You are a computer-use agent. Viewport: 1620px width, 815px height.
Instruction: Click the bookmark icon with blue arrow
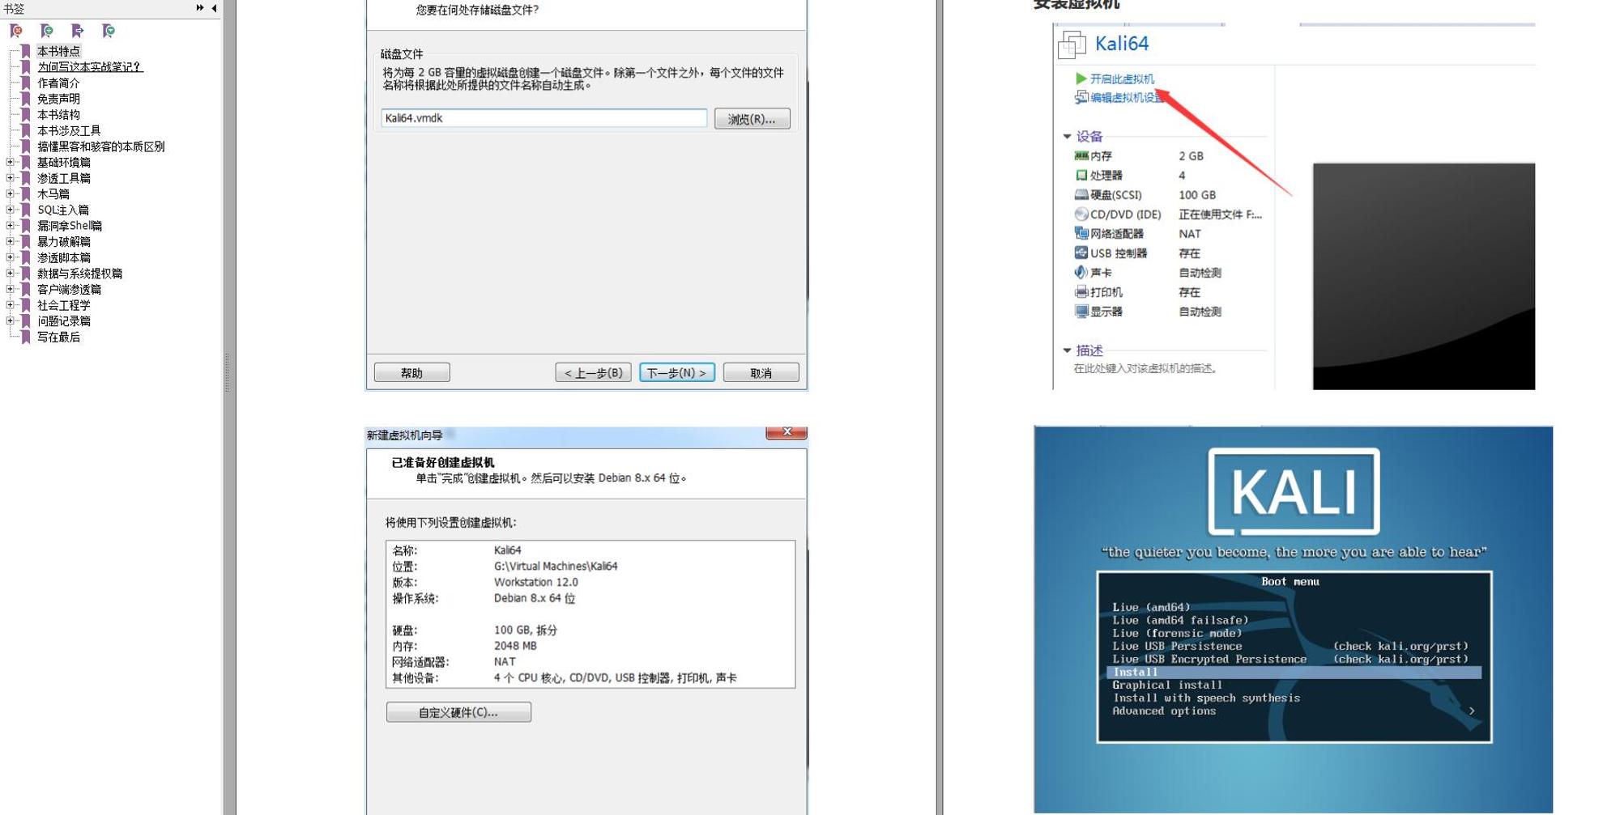pos(78,31)
